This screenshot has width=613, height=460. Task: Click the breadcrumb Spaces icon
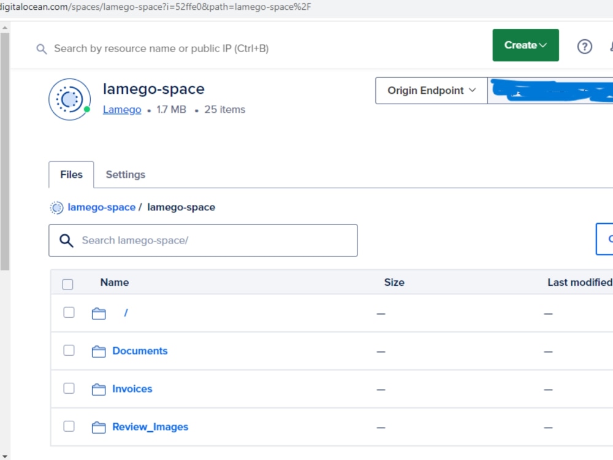(56, 208)
